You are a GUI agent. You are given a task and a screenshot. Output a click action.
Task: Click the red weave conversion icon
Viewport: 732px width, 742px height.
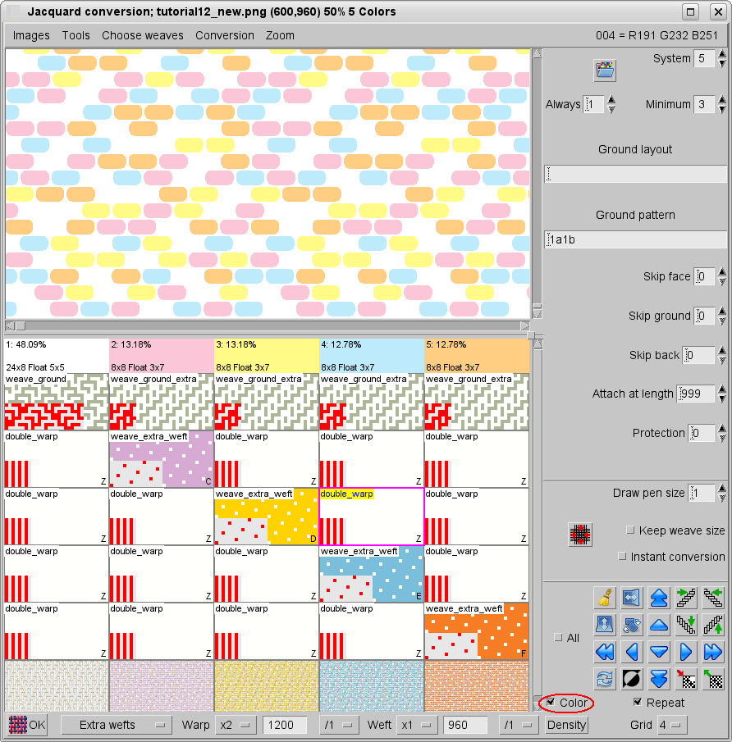580,535
